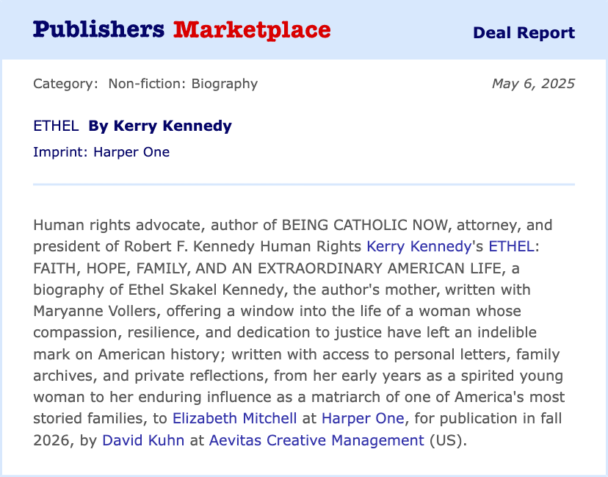Visit the Elizabeth Mitchell editor link

(234, 418)
